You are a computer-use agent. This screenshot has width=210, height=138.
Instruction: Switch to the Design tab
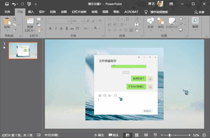(x=42, y=12)
